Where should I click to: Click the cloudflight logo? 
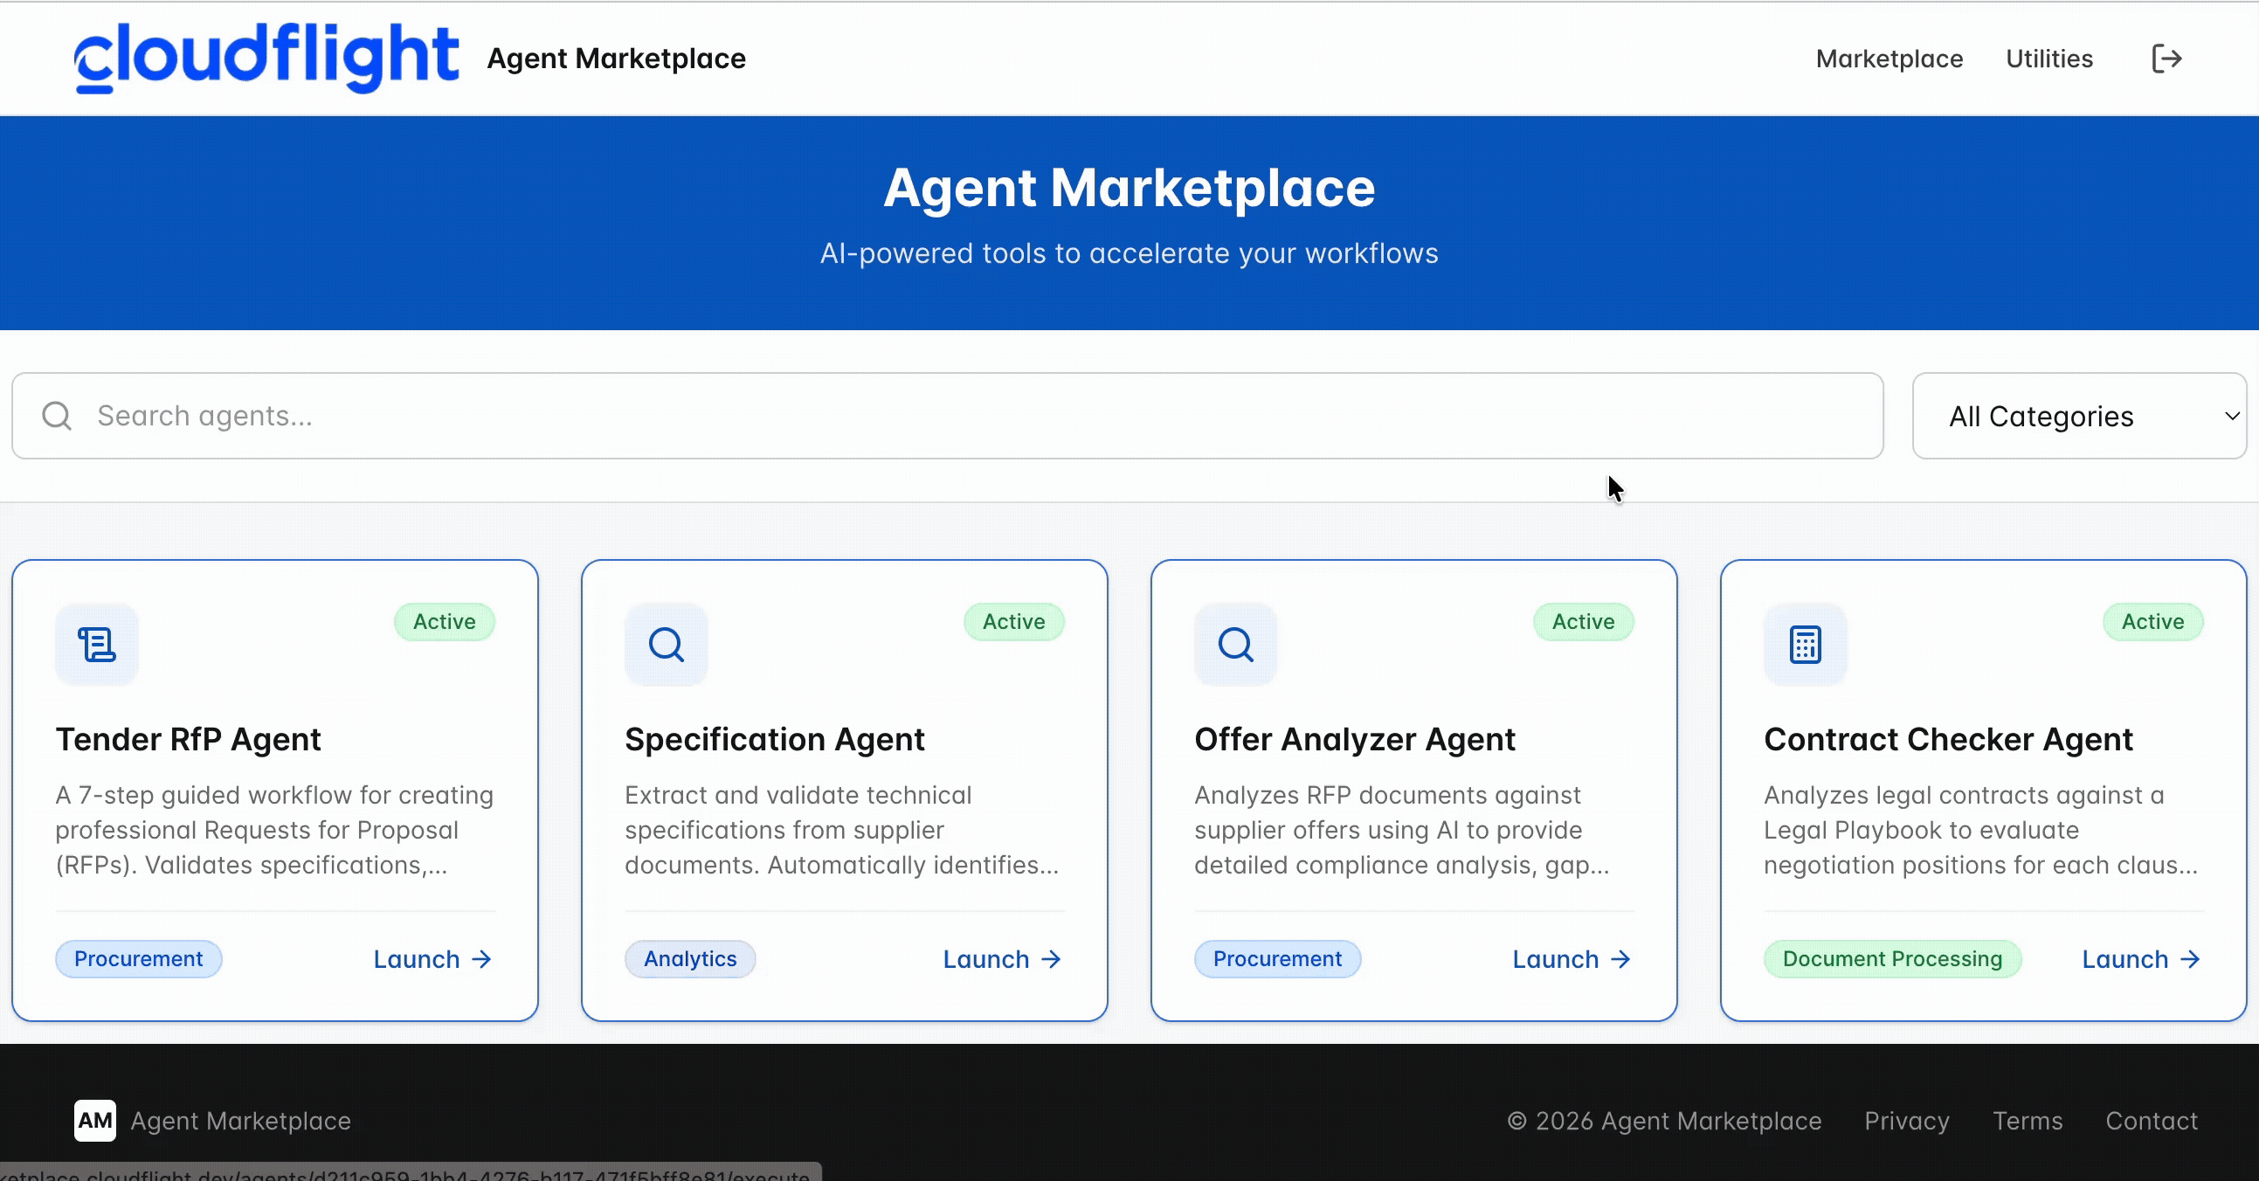coord(266,58)
